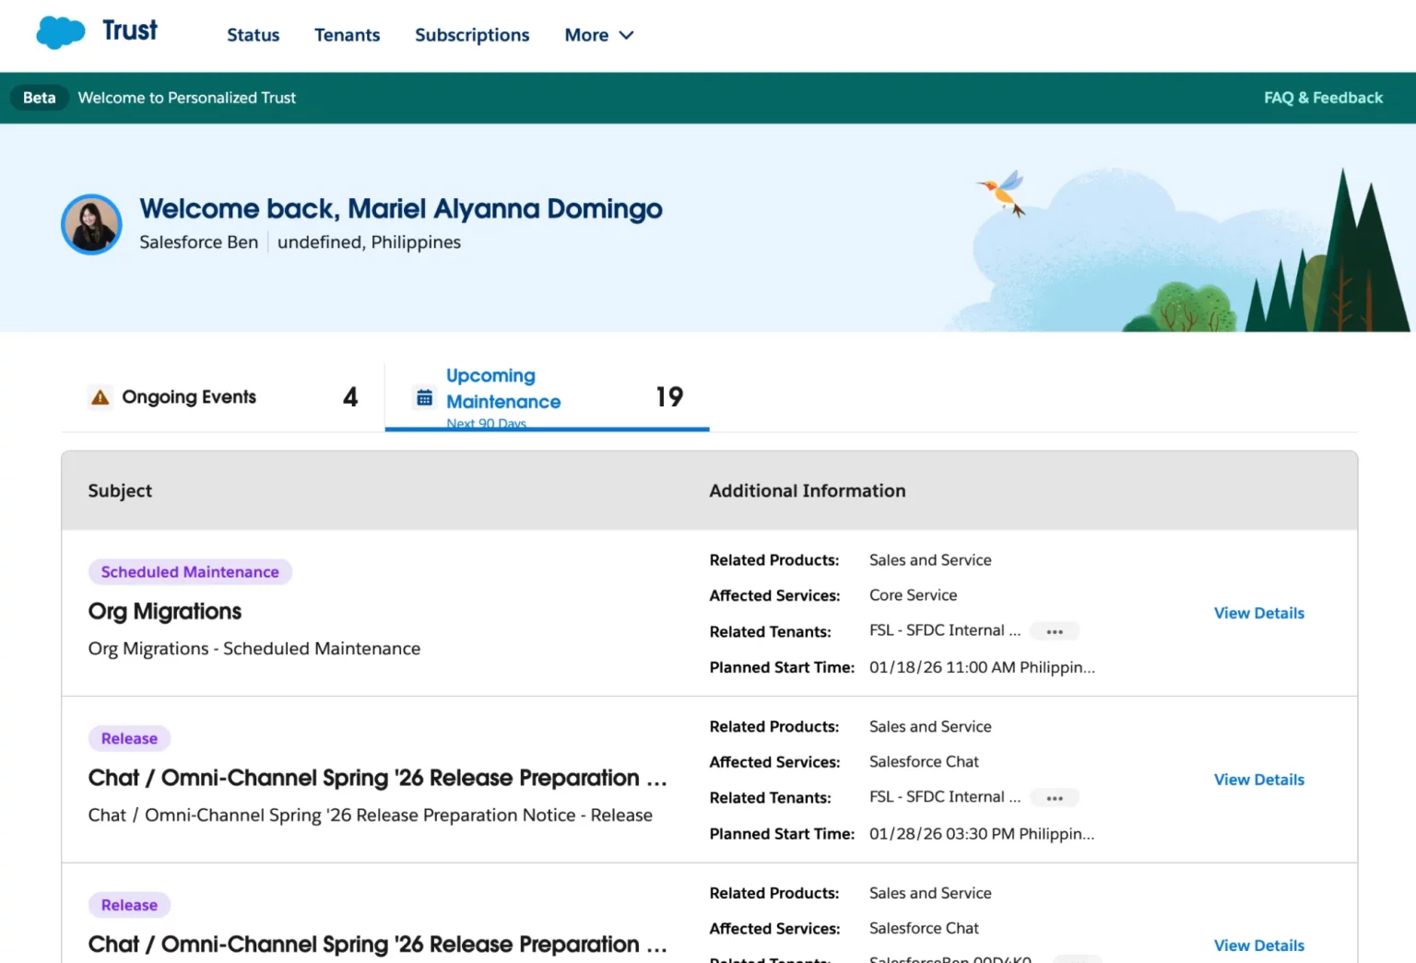Click the Ongoing Events warning triangle icon
The height and width of the screenshot is (963, 1416).
coord(100,397)
